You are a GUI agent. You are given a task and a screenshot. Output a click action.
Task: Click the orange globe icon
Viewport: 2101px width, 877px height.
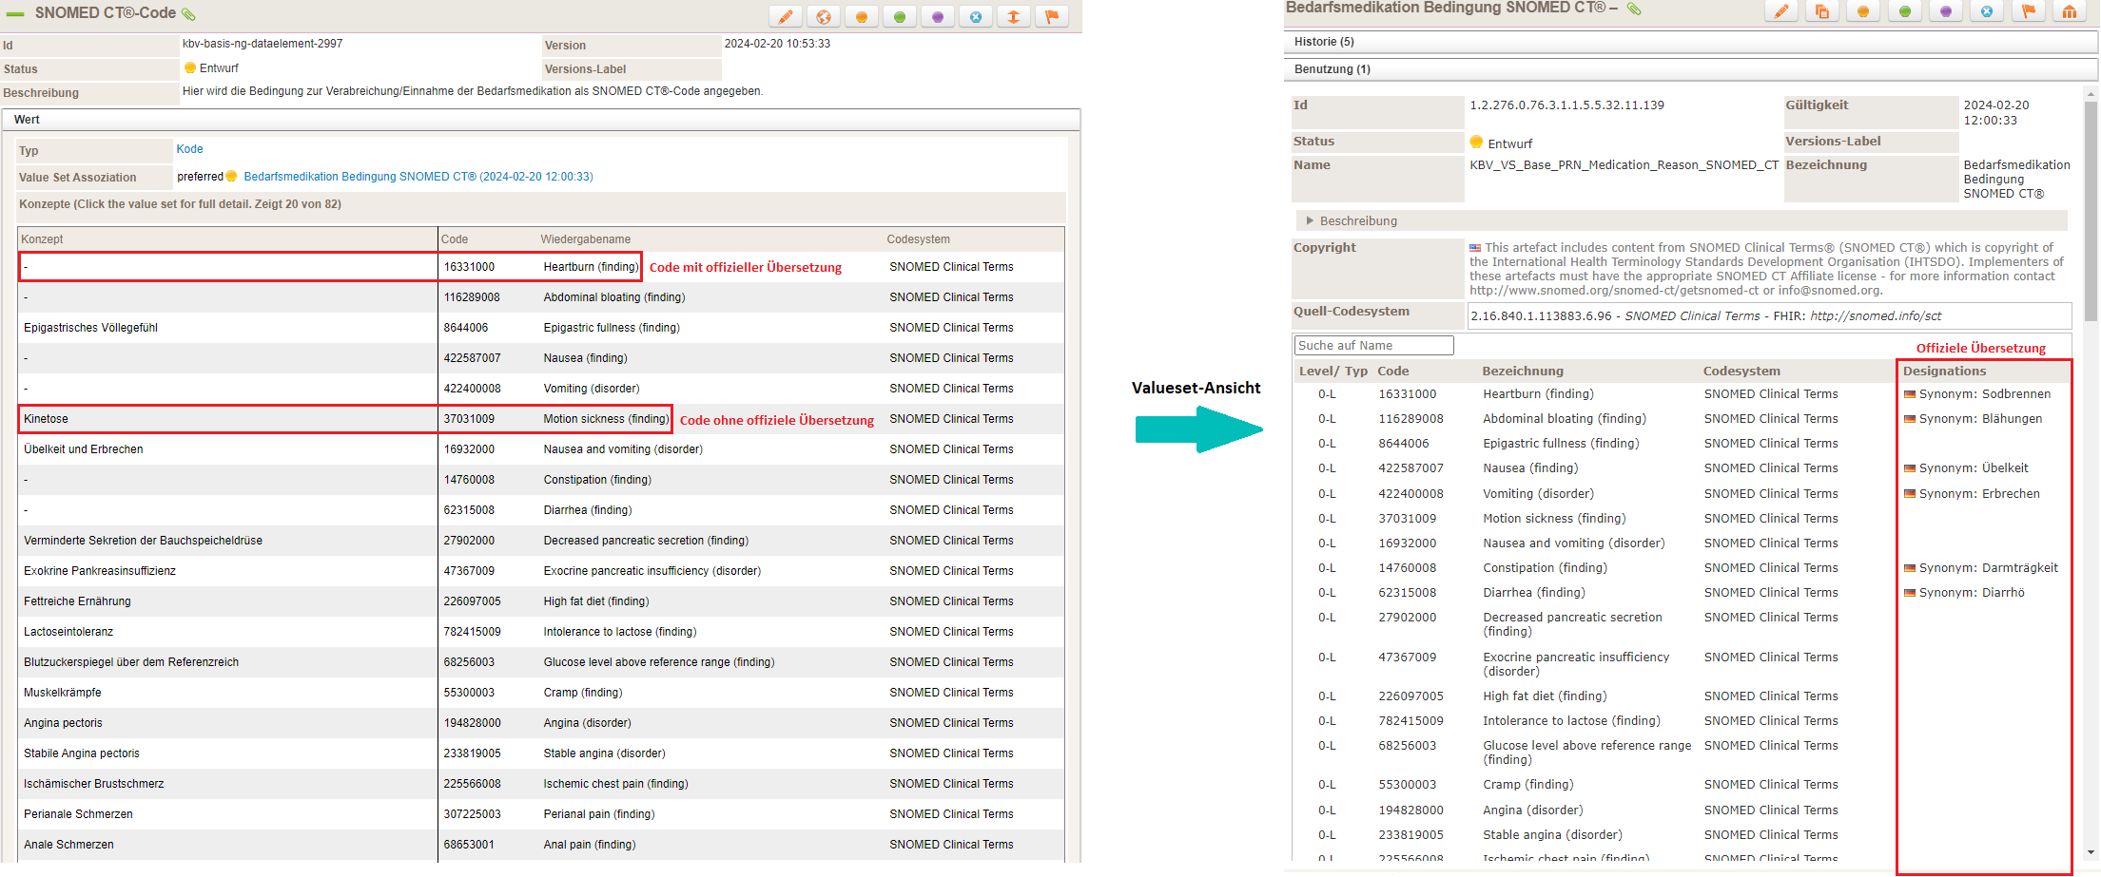click(x=824, y=17)
